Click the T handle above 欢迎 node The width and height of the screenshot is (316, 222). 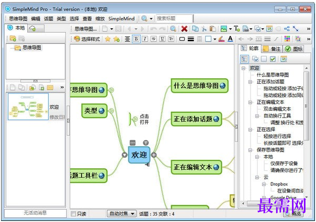click(146, 143)
